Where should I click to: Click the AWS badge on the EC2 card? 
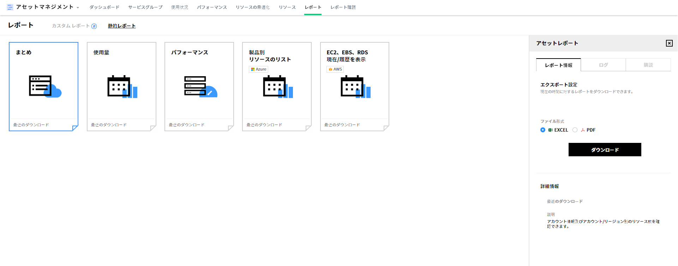(x=335, y=69)
